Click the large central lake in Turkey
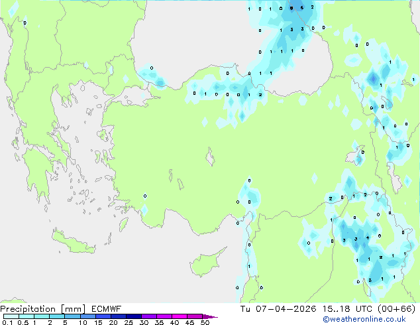Viewport: 420px width, 325px height. pos(210,157)
